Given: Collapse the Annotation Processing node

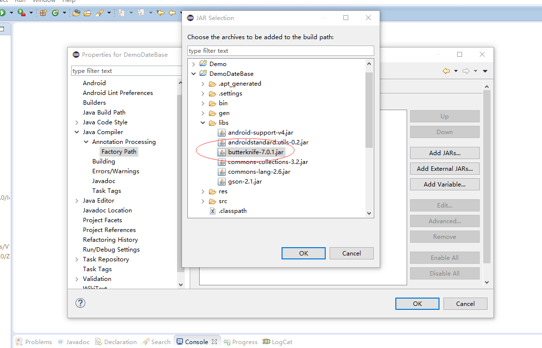Looking at the screenshot, I should point(86,142).
